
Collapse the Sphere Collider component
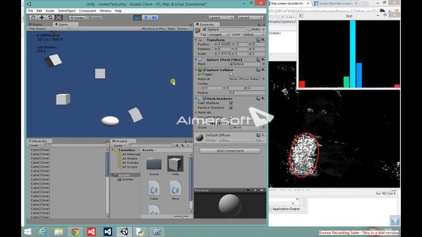point(196,70)
